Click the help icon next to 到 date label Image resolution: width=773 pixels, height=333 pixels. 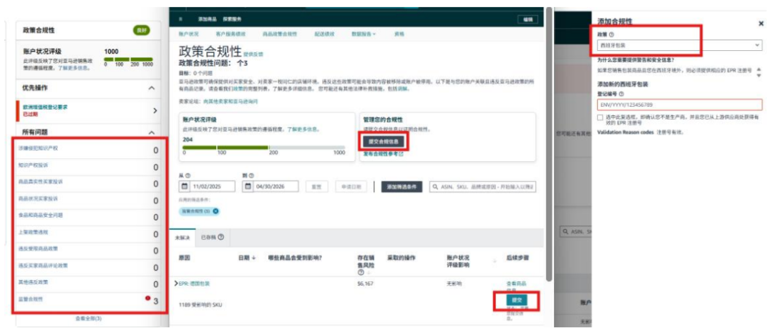tap(251, 175)
